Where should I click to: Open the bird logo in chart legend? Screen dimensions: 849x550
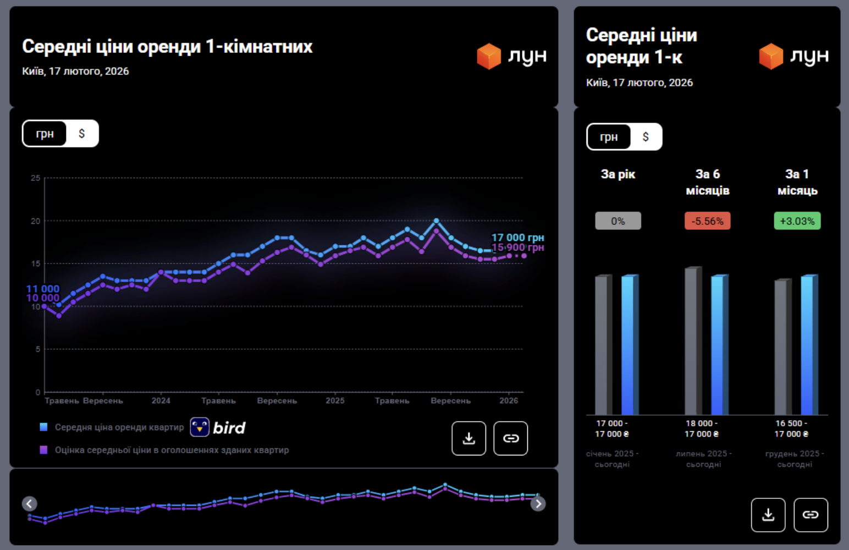pos(218,427)
